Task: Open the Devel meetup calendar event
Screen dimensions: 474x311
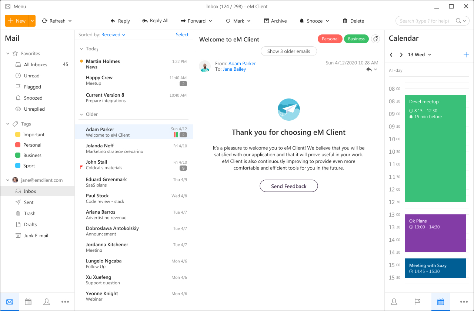Action: [435, 148]
